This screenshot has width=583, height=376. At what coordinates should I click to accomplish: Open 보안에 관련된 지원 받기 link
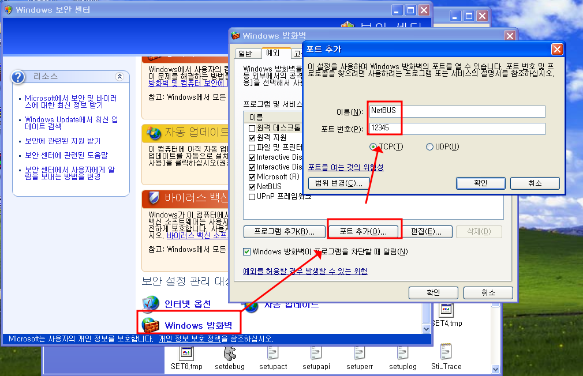click(x=62, y=141)
